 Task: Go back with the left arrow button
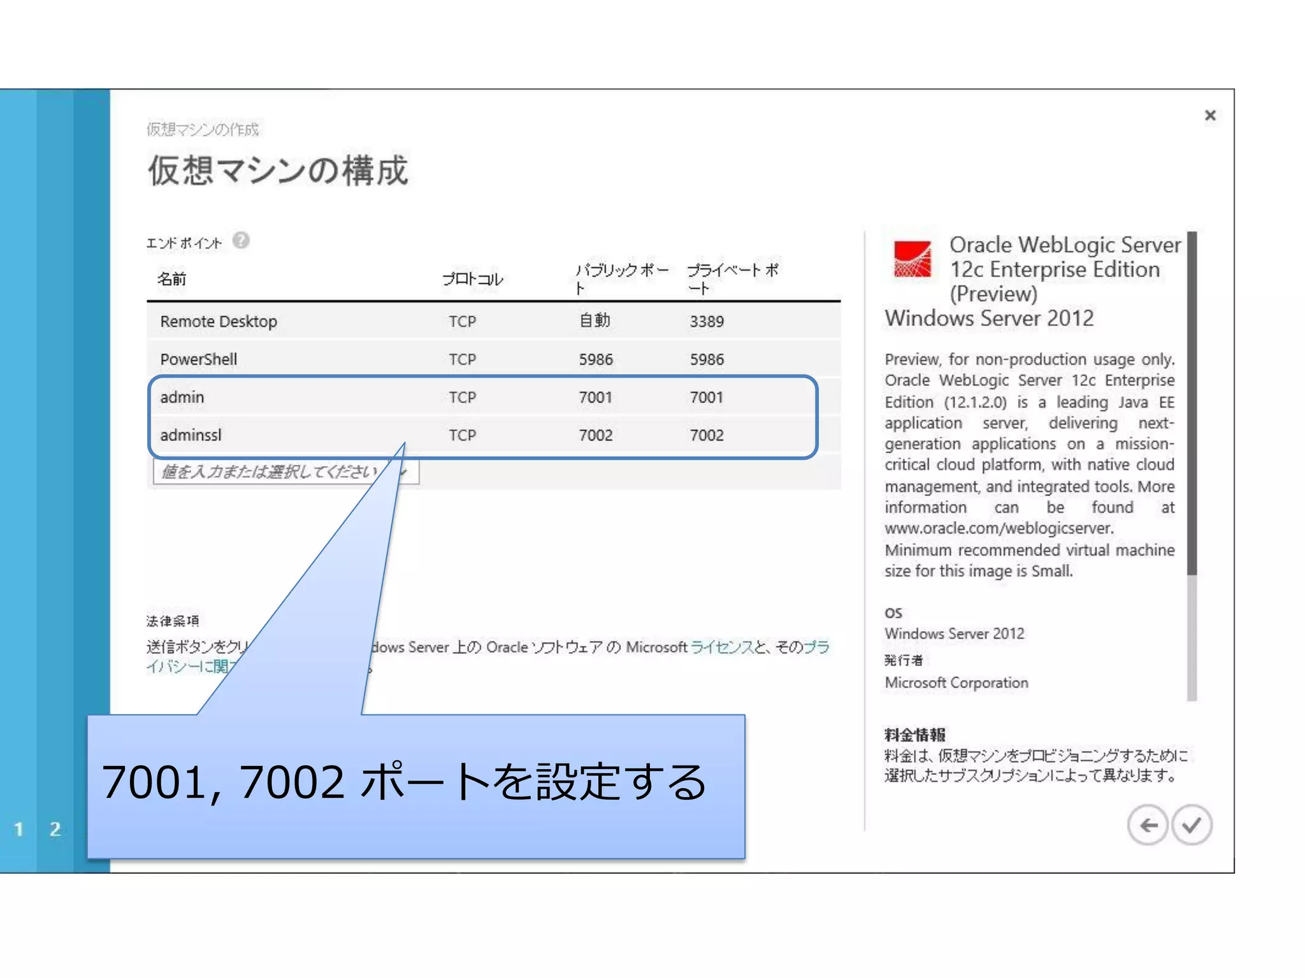click(1148, 825)
